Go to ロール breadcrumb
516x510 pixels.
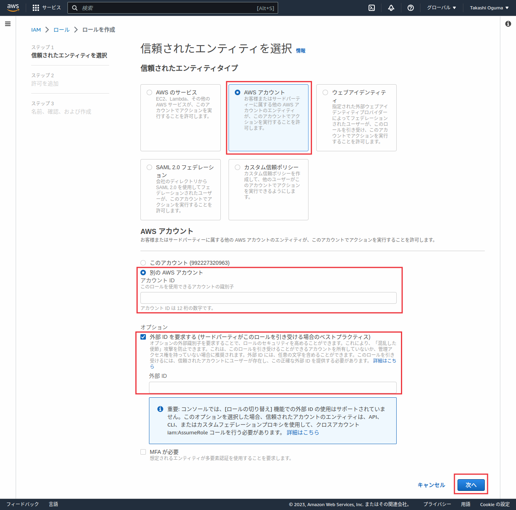pyautogui.click(x=61, y=30)
